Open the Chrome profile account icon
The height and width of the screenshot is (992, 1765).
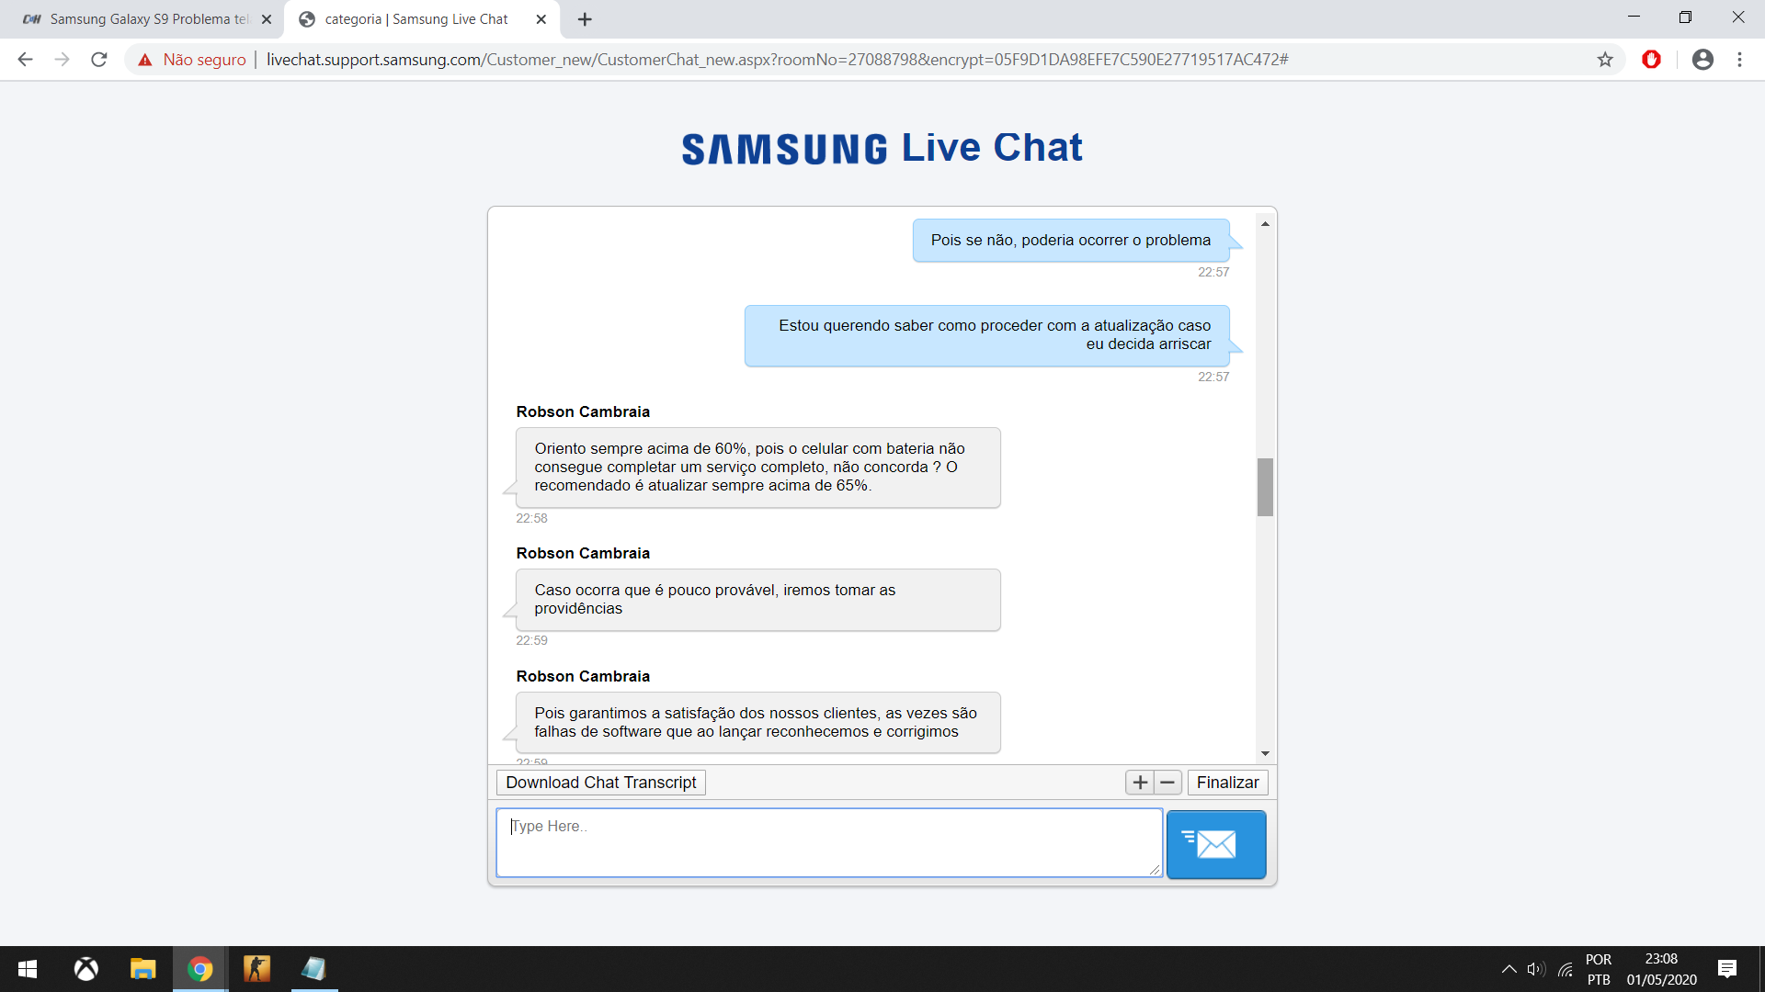coord(1702,60)
